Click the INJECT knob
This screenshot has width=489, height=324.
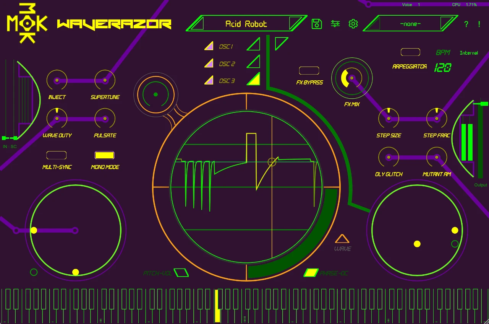[57, 81]
